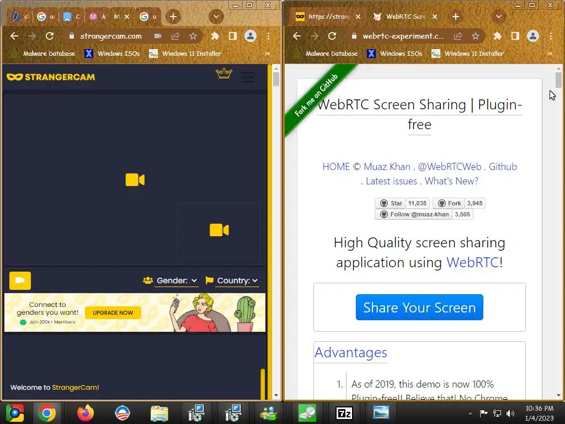The image size is (565, 424).
Task: Share the strangercam.com page via share icon
Action: [175, 36]
